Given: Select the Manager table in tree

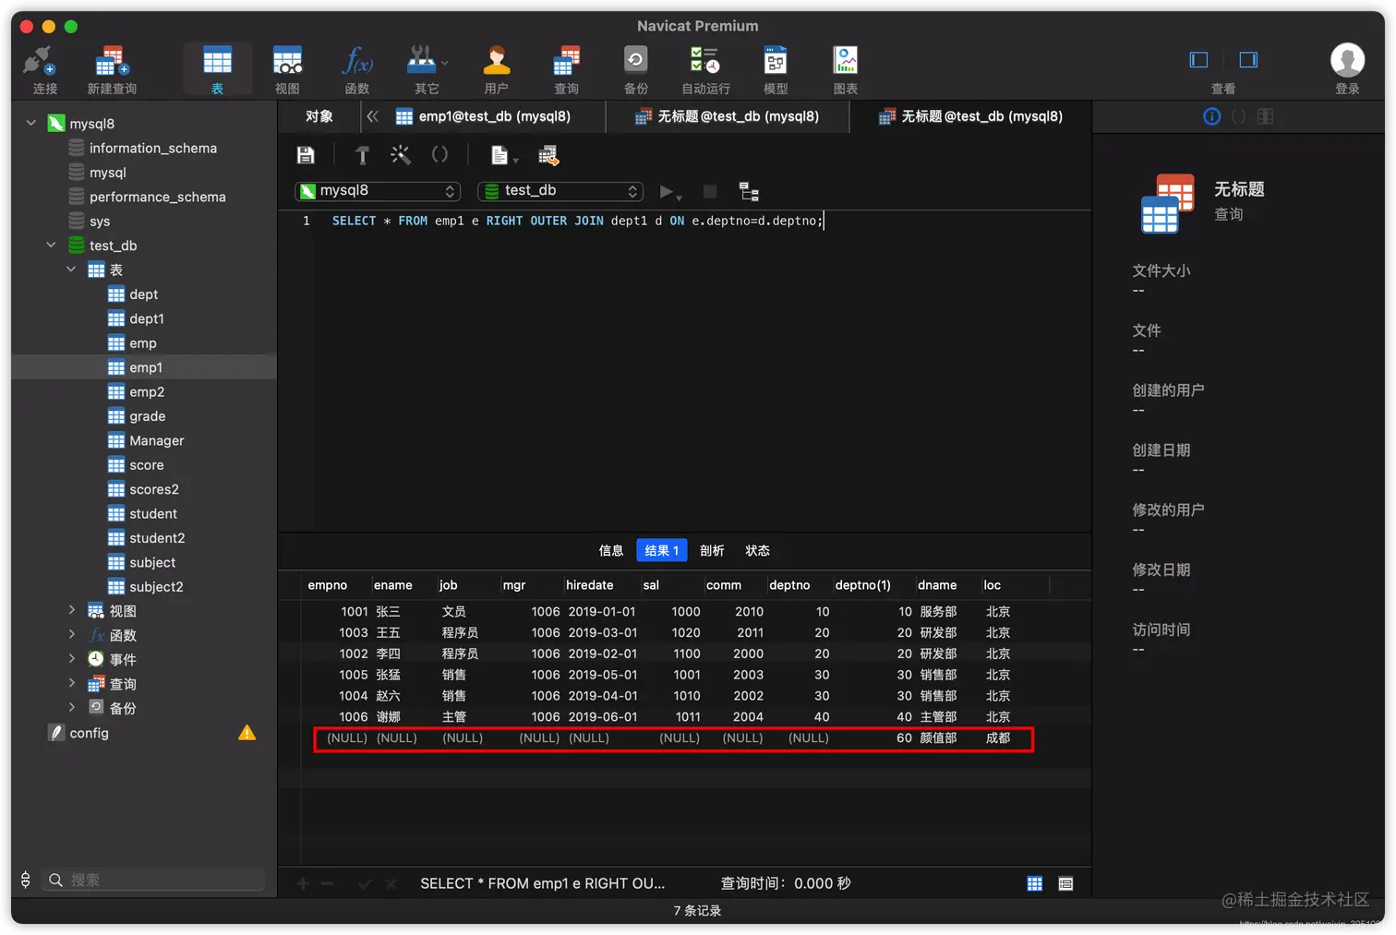Looking at the screenshot, I should 156,440.
